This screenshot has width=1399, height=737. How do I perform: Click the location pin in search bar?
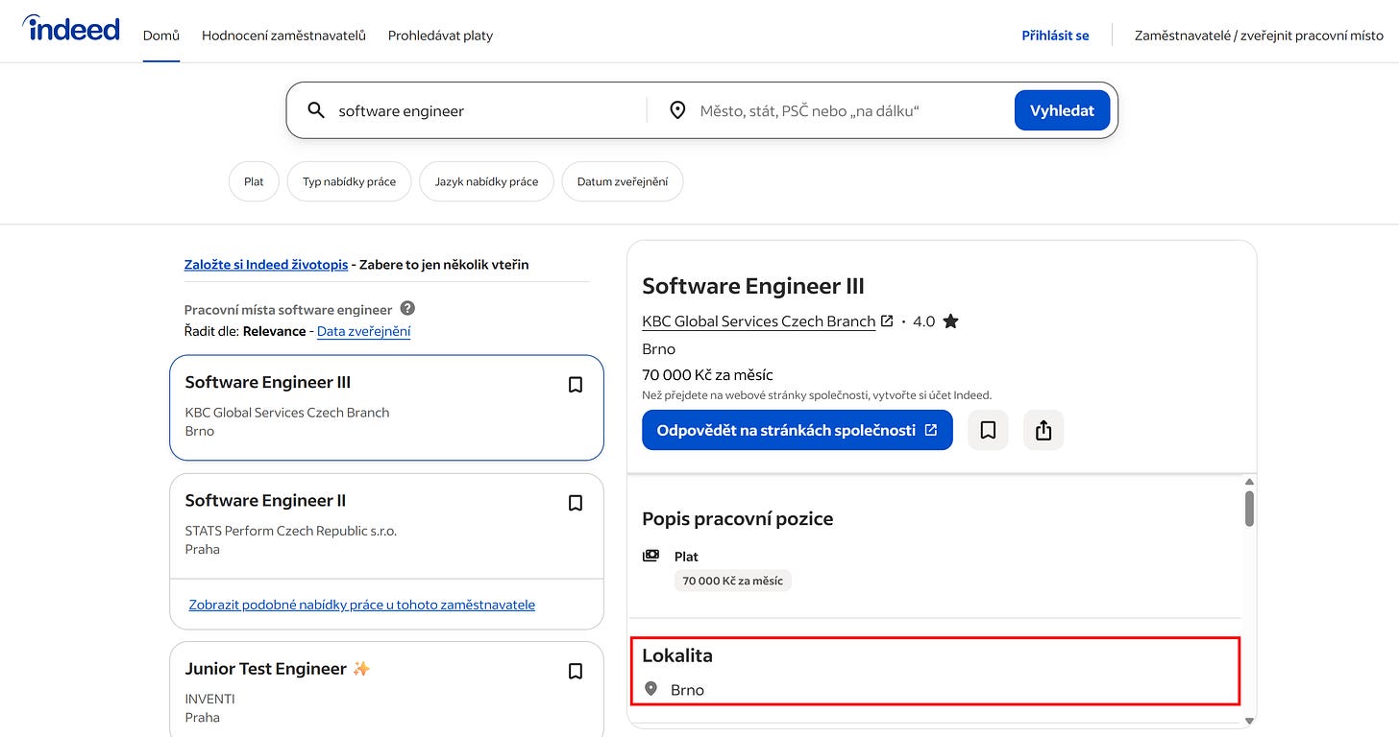(x=677, y=110)
